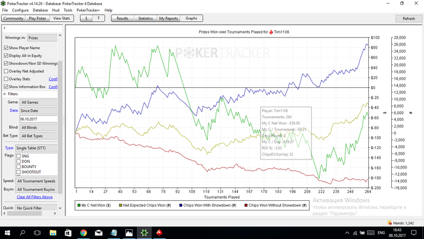This screenshot has width=424, height=239.
Task: Collapse the Filters section
Action: tap(5, 94)
